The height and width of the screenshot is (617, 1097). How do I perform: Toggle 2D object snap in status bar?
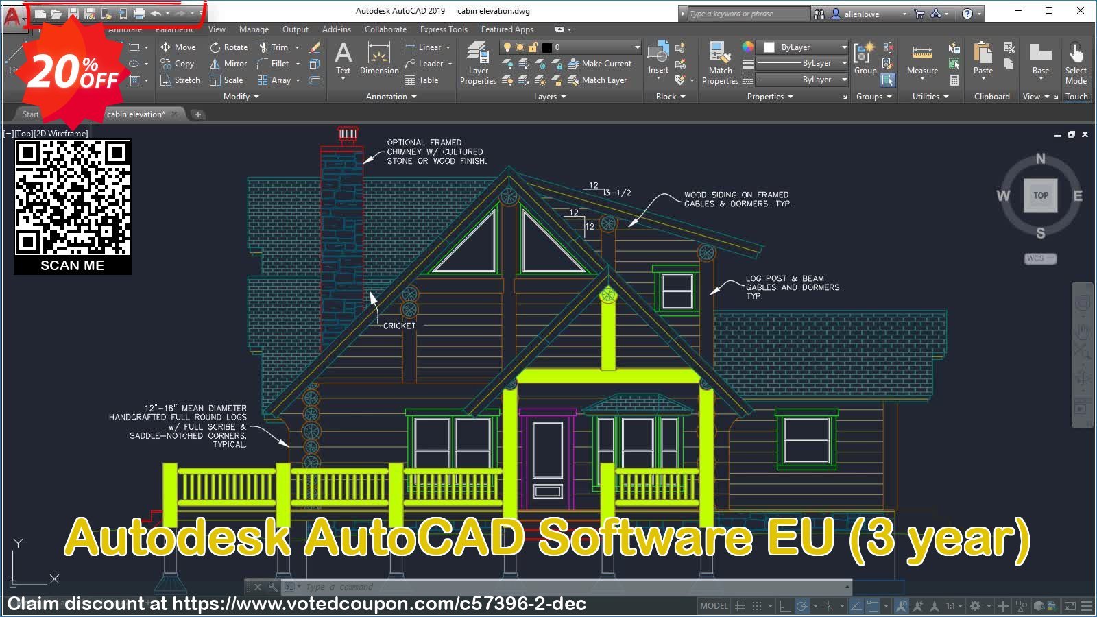click(x=873, y=606)
